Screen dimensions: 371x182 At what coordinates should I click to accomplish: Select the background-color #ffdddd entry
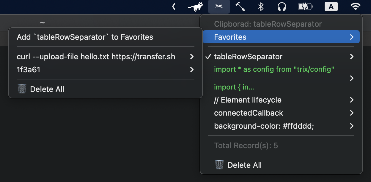264,126
